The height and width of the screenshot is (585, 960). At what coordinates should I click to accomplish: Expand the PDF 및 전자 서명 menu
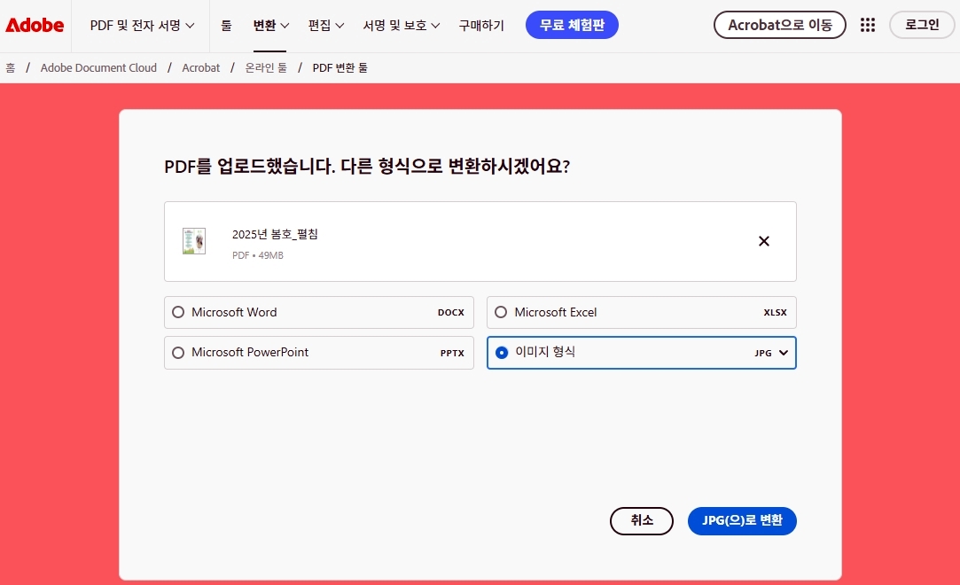pos(142,25)
